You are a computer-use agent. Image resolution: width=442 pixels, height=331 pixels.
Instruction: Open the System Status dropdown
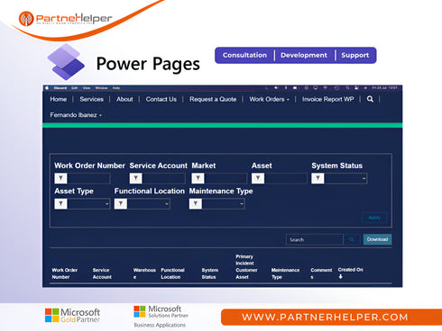pos(345,178)
